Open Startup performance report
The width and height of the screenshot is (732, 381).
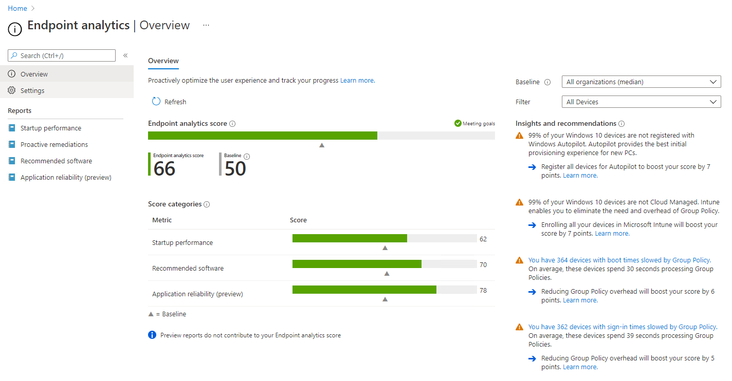pos(50,128)
